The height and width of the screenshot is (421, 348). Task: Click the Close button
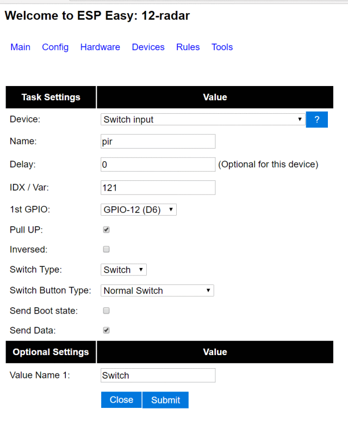click(121, 400)
